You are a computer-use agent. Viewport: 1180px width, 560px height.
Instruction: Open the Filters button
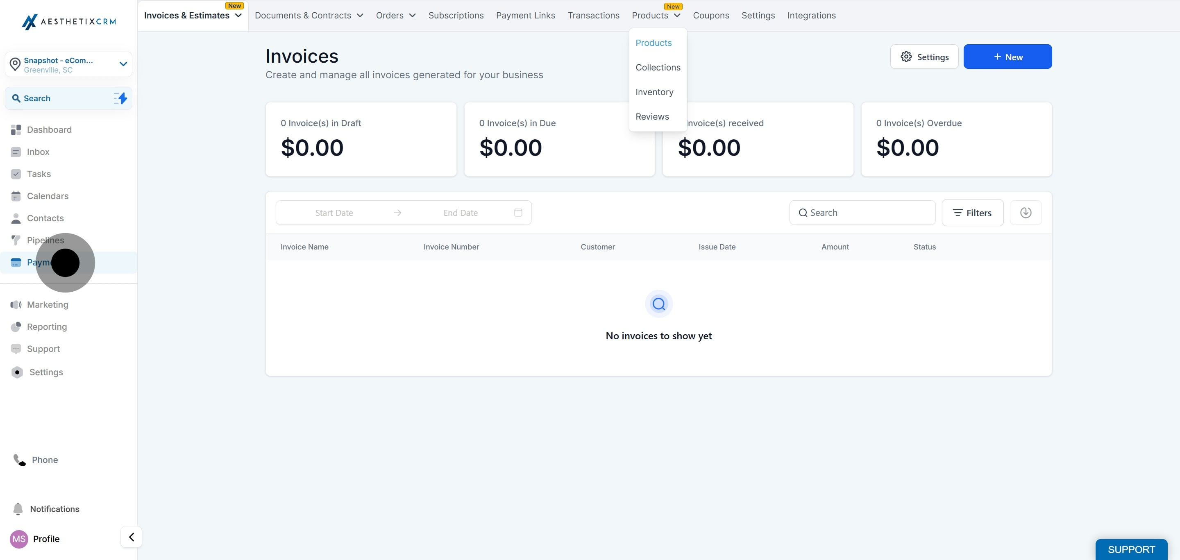pyautogui.click(x=972, y=213)
